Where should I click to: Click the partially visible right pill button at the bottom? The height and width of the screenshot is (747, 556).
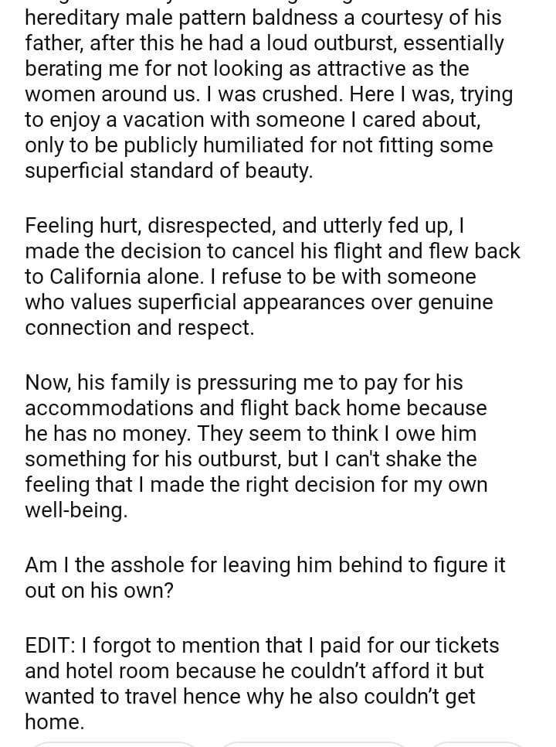pyautogui.click(x=475, y=744)
